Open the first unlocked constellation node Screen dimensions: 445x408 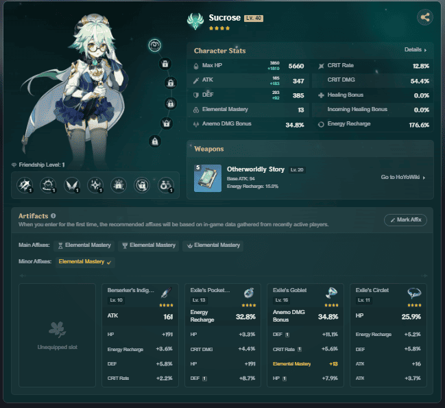pyautogui.click(x=155, y=45)
